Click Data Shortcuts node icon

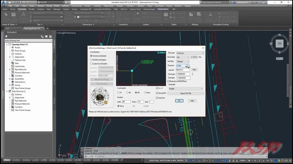10,91
